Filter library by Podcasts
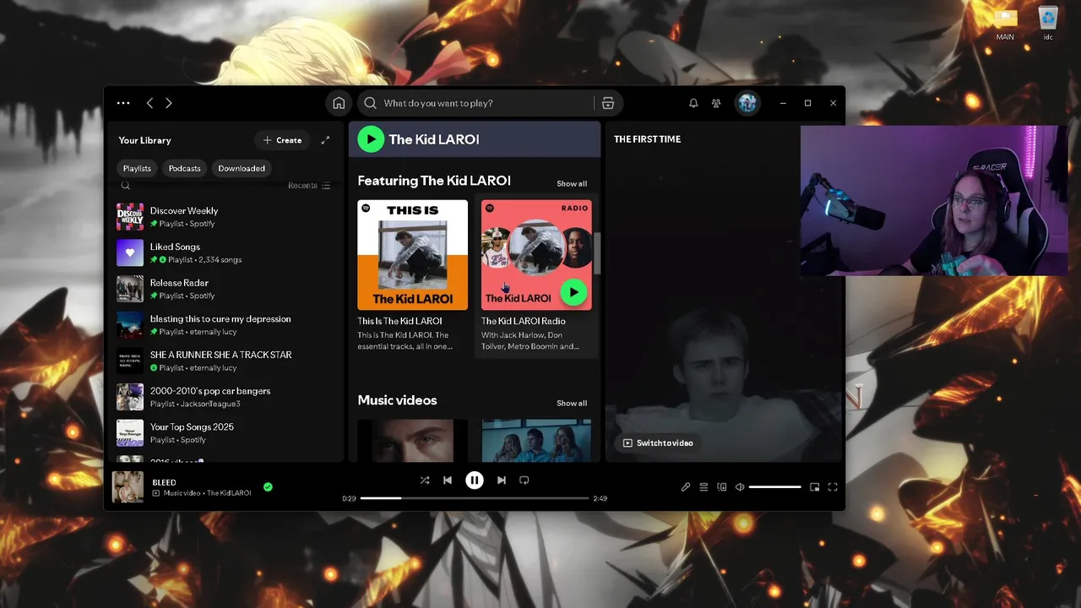Screen dimensions: 1081x608 184,168
